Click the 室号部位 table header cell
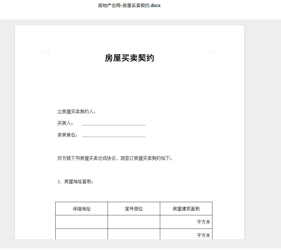The width and height of the screenshot is (281, 250). [x=134, y=209]
